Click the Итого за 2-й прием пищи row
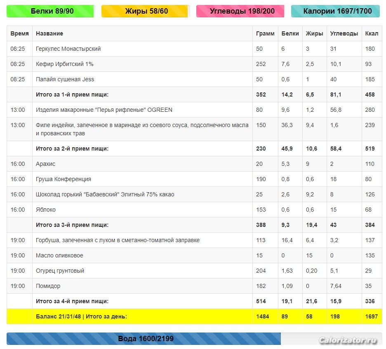Screen dimensions: 386x349 pyautogui.click(x=72, y=149)
